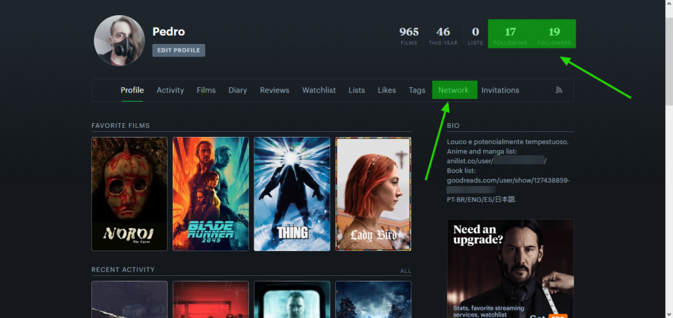Screen dimensions: 673x318
Task: Open the 17 Following list
Action: (511, 35)
